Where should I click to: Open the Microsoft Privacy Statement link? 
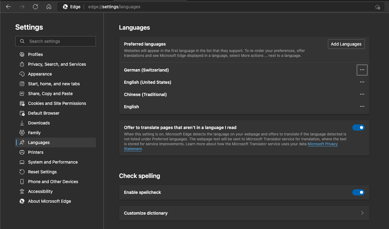[322, 144]
